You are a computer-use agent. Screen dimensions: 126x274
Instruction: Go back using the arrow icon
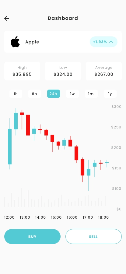pyautogui.click(x=7, y=18)
